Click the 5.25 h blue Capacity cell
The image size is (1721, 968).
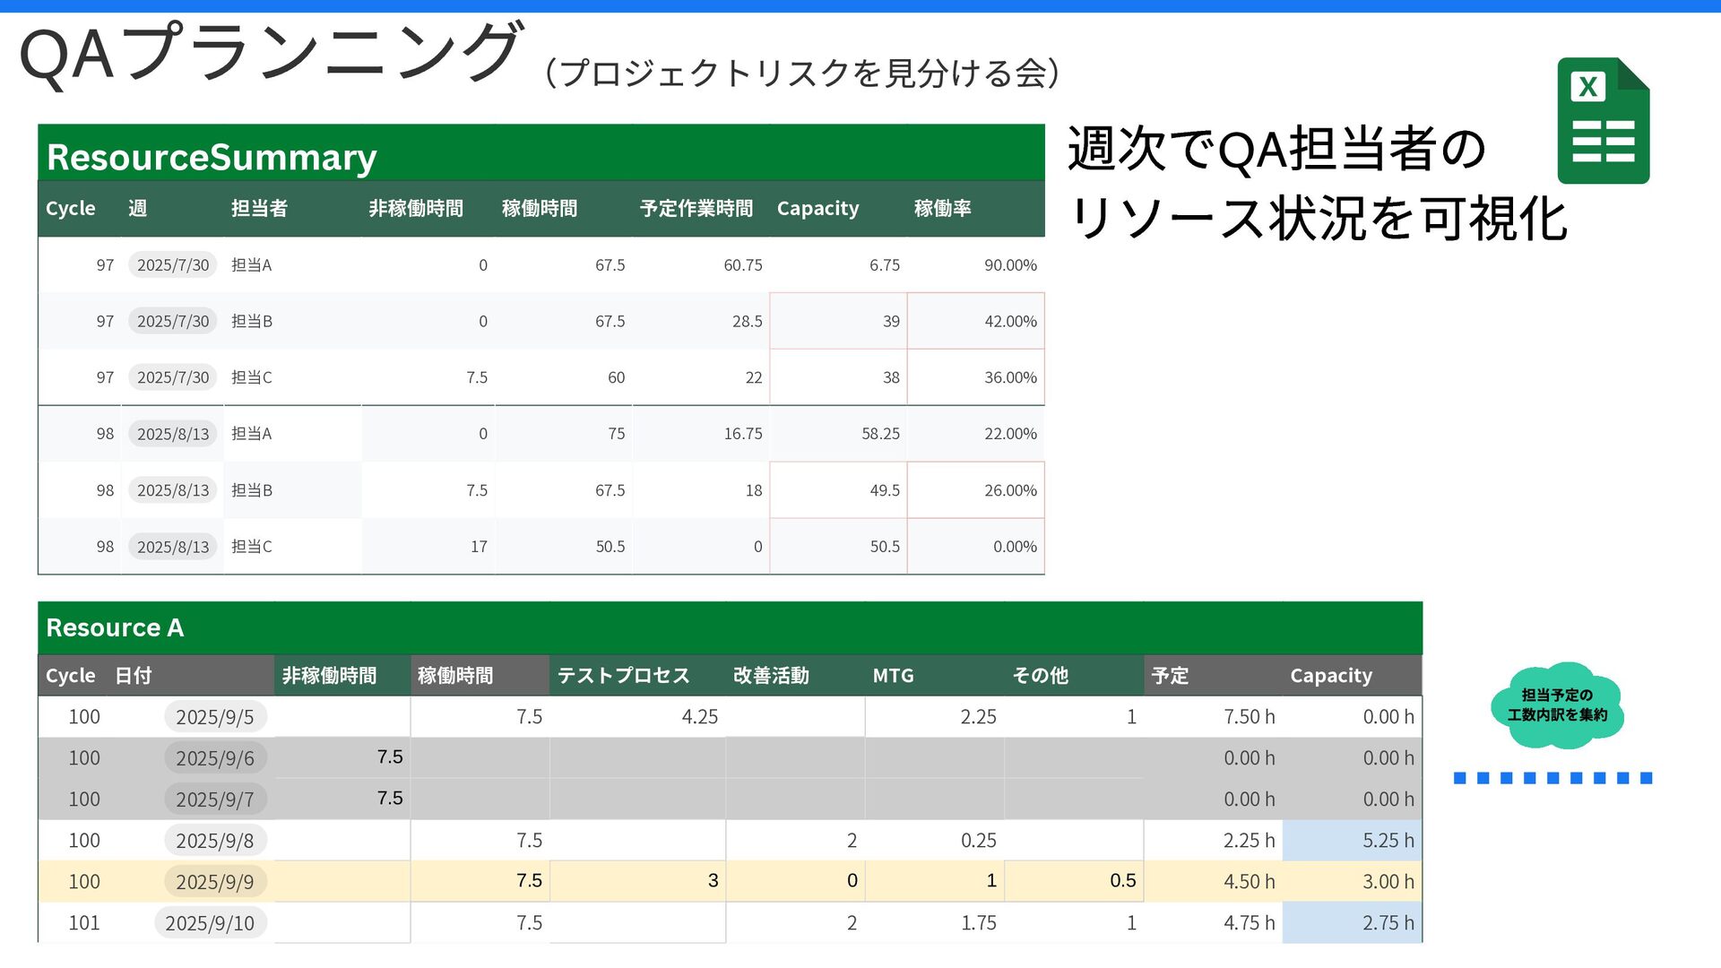1352,841
